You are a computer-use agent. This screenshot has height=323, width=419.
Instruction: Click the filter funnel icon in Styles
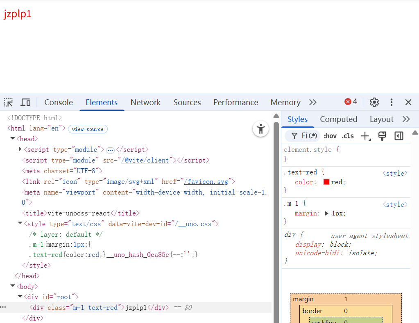pyautogui.click(x=294, y=136)
